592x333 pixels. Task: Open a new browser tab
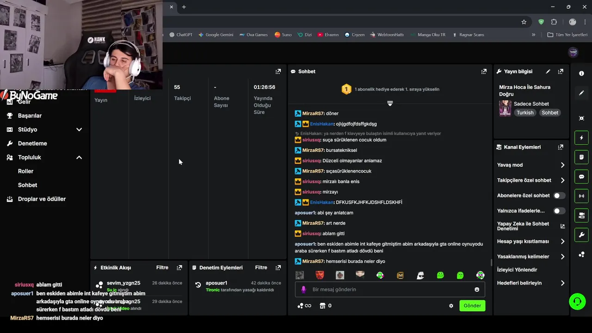tap(184, 7)
